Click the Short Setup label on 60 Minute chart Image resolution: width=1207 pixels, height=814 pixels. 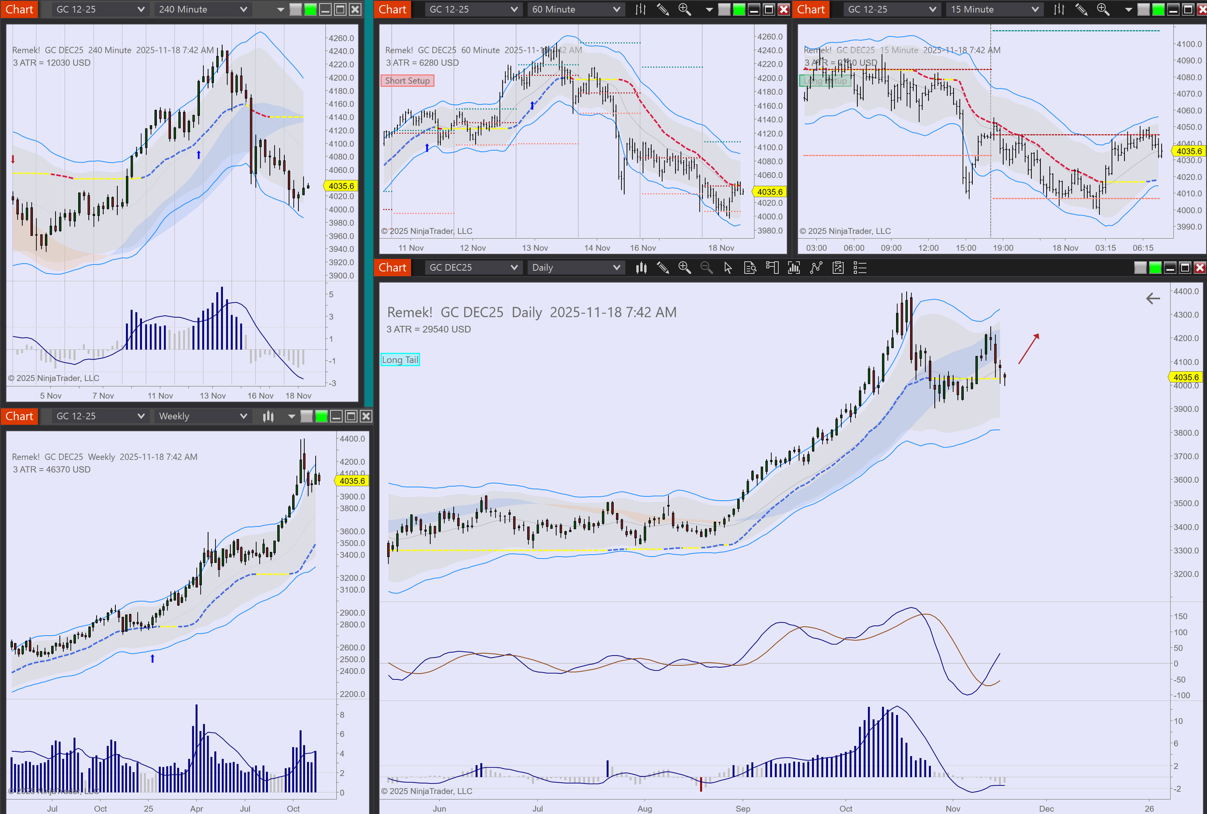tap(407, 81)
